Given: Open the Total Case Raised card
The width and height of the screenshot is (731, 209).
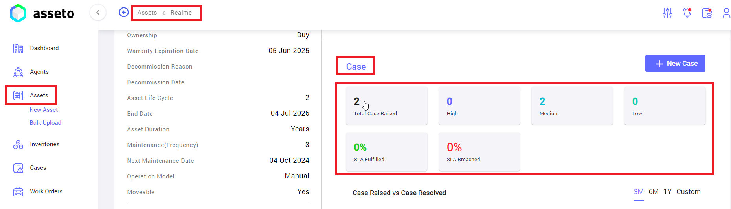Looking at the screenshot, I should click(387, 105).
